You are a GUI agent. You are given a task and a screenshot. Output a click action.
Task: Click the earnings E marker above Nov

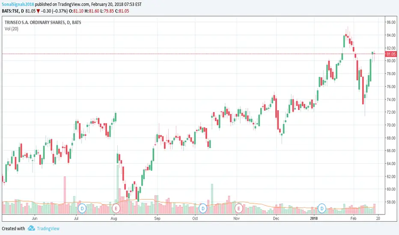click(x=239, y=209)
